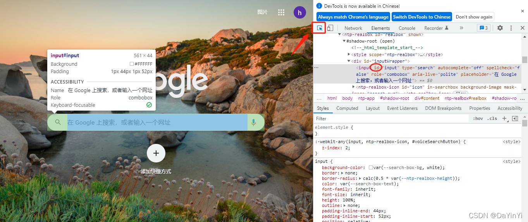Close the DevTools panel

[x=522, y=28]
